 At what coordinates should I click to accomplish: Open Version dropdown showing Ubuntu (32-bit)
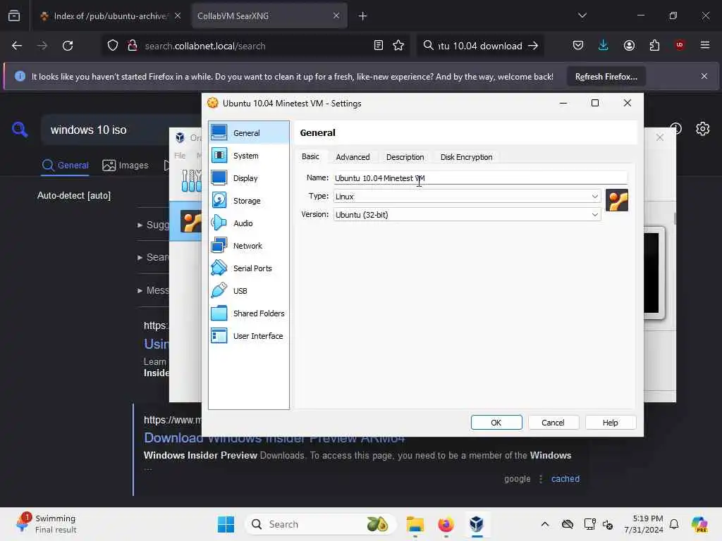(x=467, y=215)
